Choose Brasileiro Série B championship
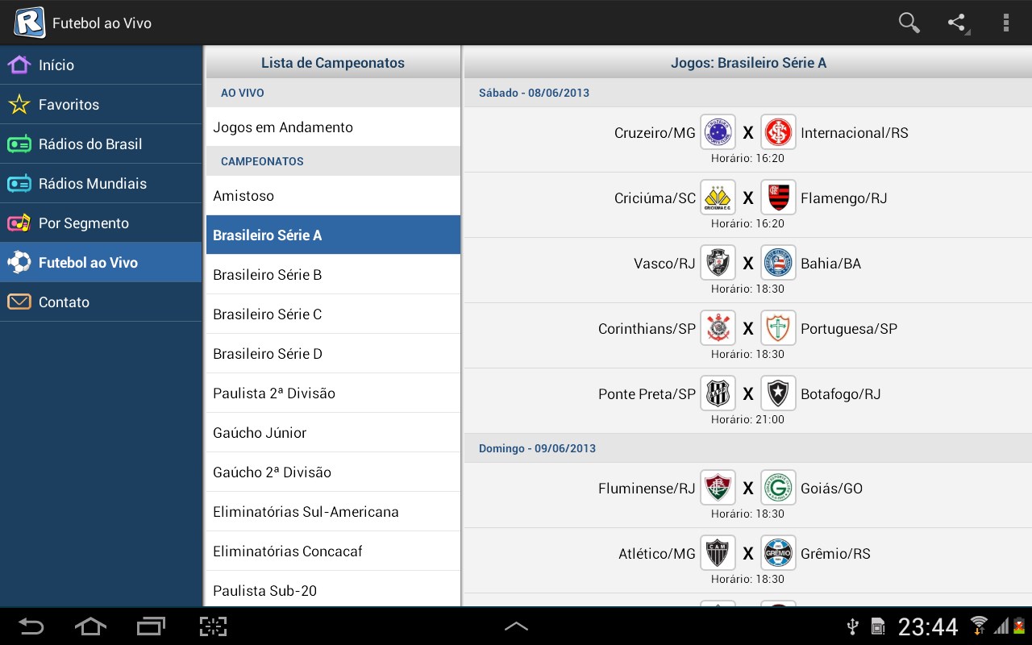Screen dimensions: 1032x645 tap(333, 275)
